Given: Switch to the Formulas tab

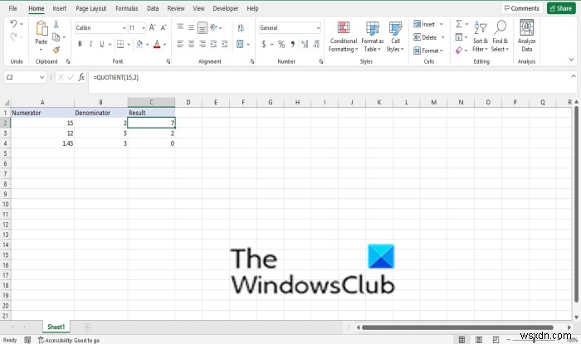Looking at the screenshot, I should (x=127, y=8).
